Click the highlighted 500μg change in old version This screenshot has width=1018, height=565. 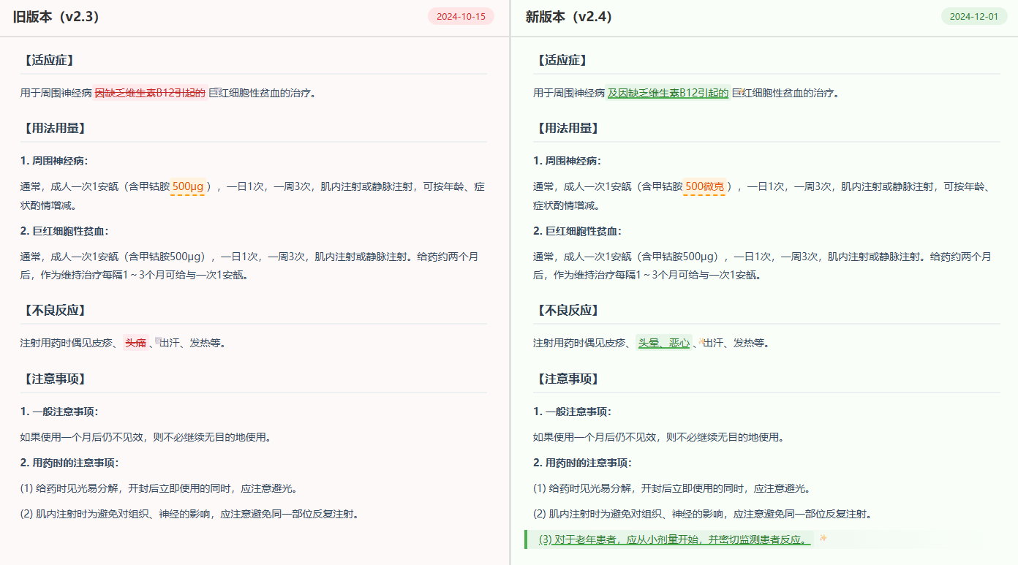click(x=188, y=186)
